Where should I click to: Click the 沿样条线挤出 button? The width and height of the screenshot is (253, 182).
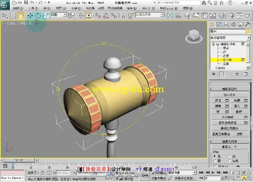(227, 123)
